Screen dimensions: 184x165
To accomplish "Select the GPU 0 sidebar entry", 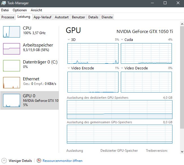I will click(x=29, y=100).
